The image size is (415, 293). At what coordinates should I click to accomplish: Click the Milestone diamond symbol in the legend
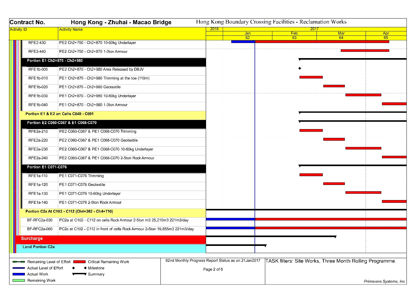(x=79, y=268)
